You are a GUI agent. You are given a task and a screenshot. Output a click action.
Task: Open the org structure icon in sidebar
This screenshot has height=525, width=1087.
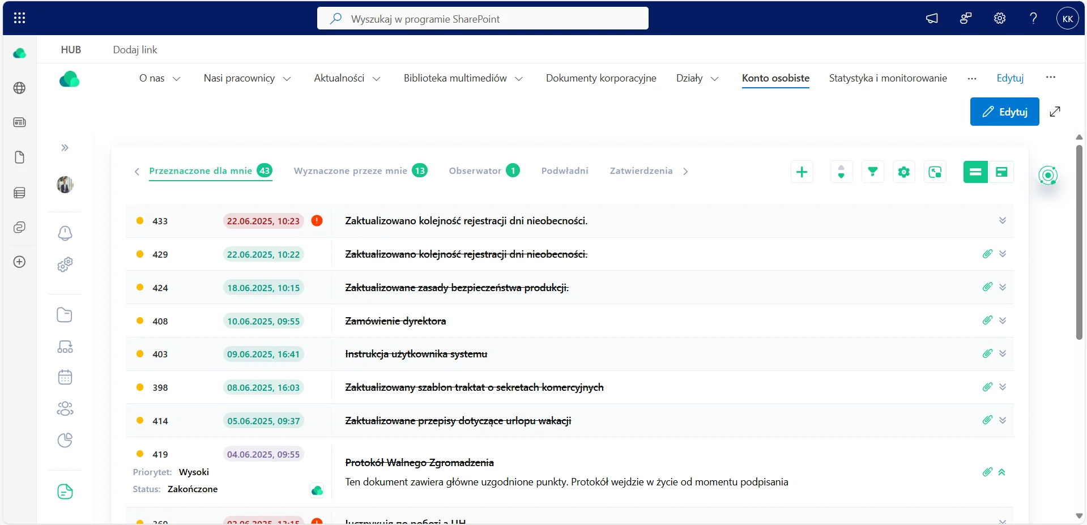65,347
